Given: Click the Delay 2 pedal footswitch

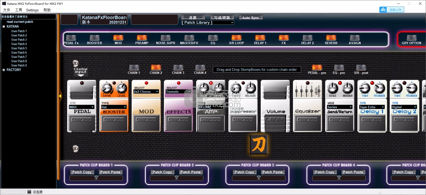Looking at the screenshot, I should point(404,123).
